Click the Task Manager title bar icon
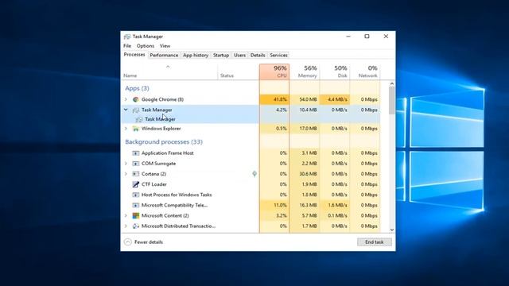The height and width of the screenshot is (286, 509). pyautogui.click(x=127, y=37)
